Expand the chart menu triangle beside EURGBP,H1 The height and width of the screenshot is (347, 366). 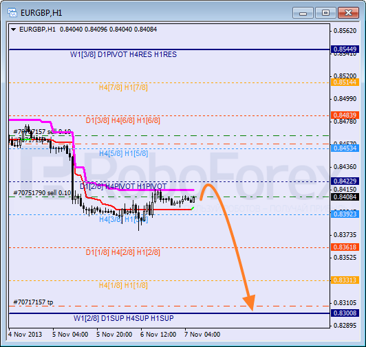(14, 30)
